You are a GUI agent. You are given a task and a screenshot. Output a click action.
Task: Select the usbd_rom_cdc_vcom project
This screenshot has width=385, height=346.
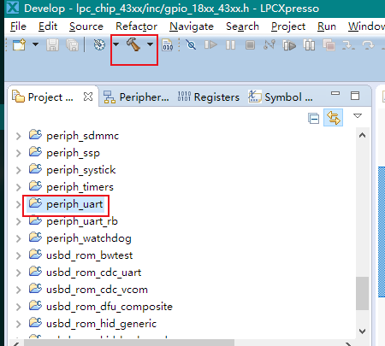coord(97,290)
